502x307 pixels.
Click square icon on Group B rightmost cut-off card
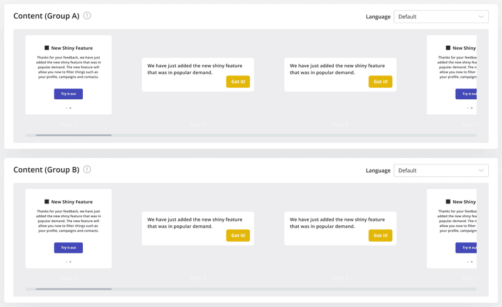tap(448, 202)
